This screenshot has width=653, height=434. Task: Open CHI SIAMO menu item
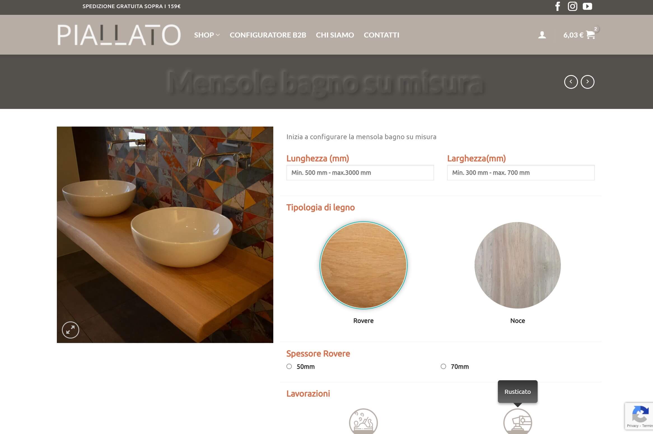[335, 35]
